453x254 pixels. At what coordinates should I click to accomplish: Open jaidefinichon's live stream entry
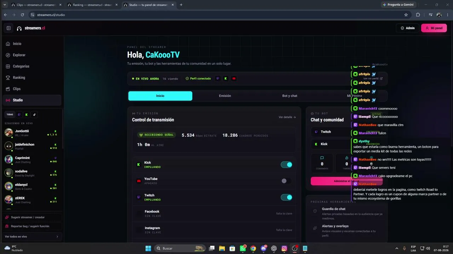coord(32,146)
